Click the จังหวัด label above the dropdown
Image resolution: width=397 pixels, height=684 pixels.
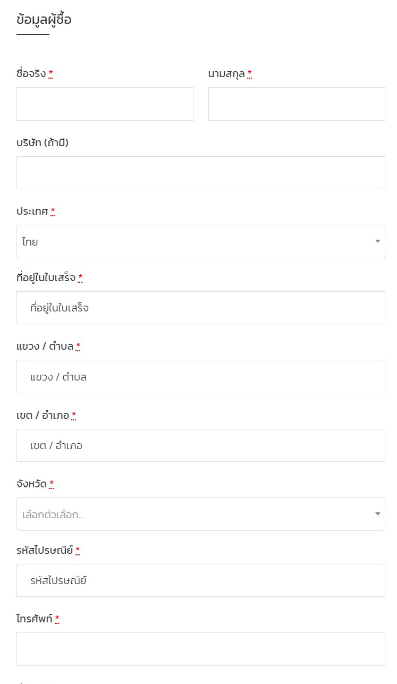(x=32, y=484)
